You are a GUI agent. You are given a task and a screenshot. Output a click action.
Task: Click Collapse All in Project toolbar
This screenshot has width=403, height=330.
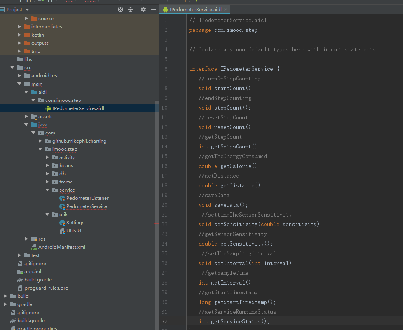[x=131, y=9]
